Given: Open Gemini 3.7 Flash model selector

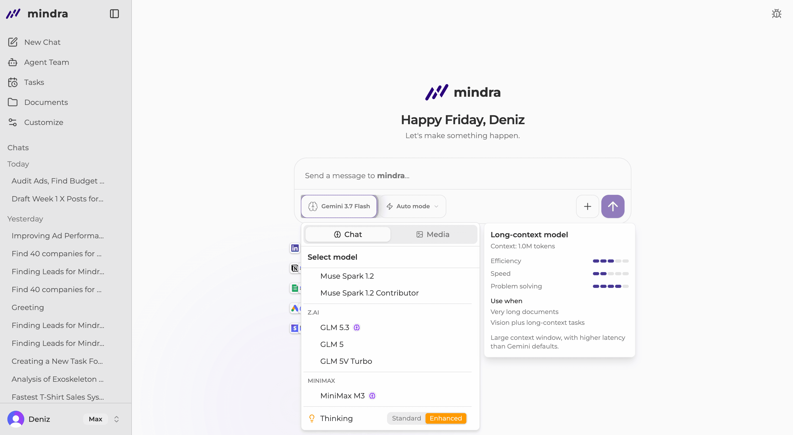Looking at the screenshot, I should point(339,206).
